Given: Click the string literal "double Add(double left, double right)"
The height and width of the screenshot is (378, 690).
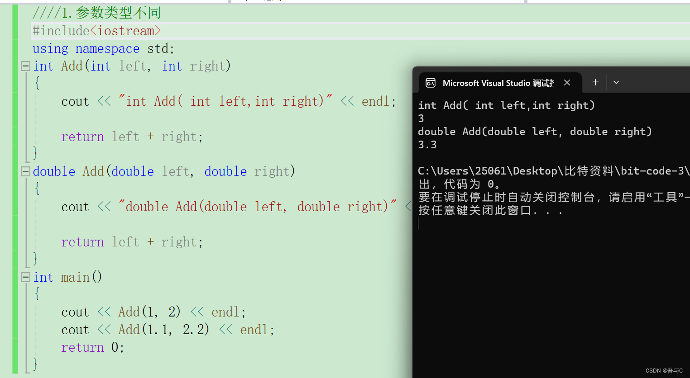Looking at the screenshot, I should (x=257, y=207).
